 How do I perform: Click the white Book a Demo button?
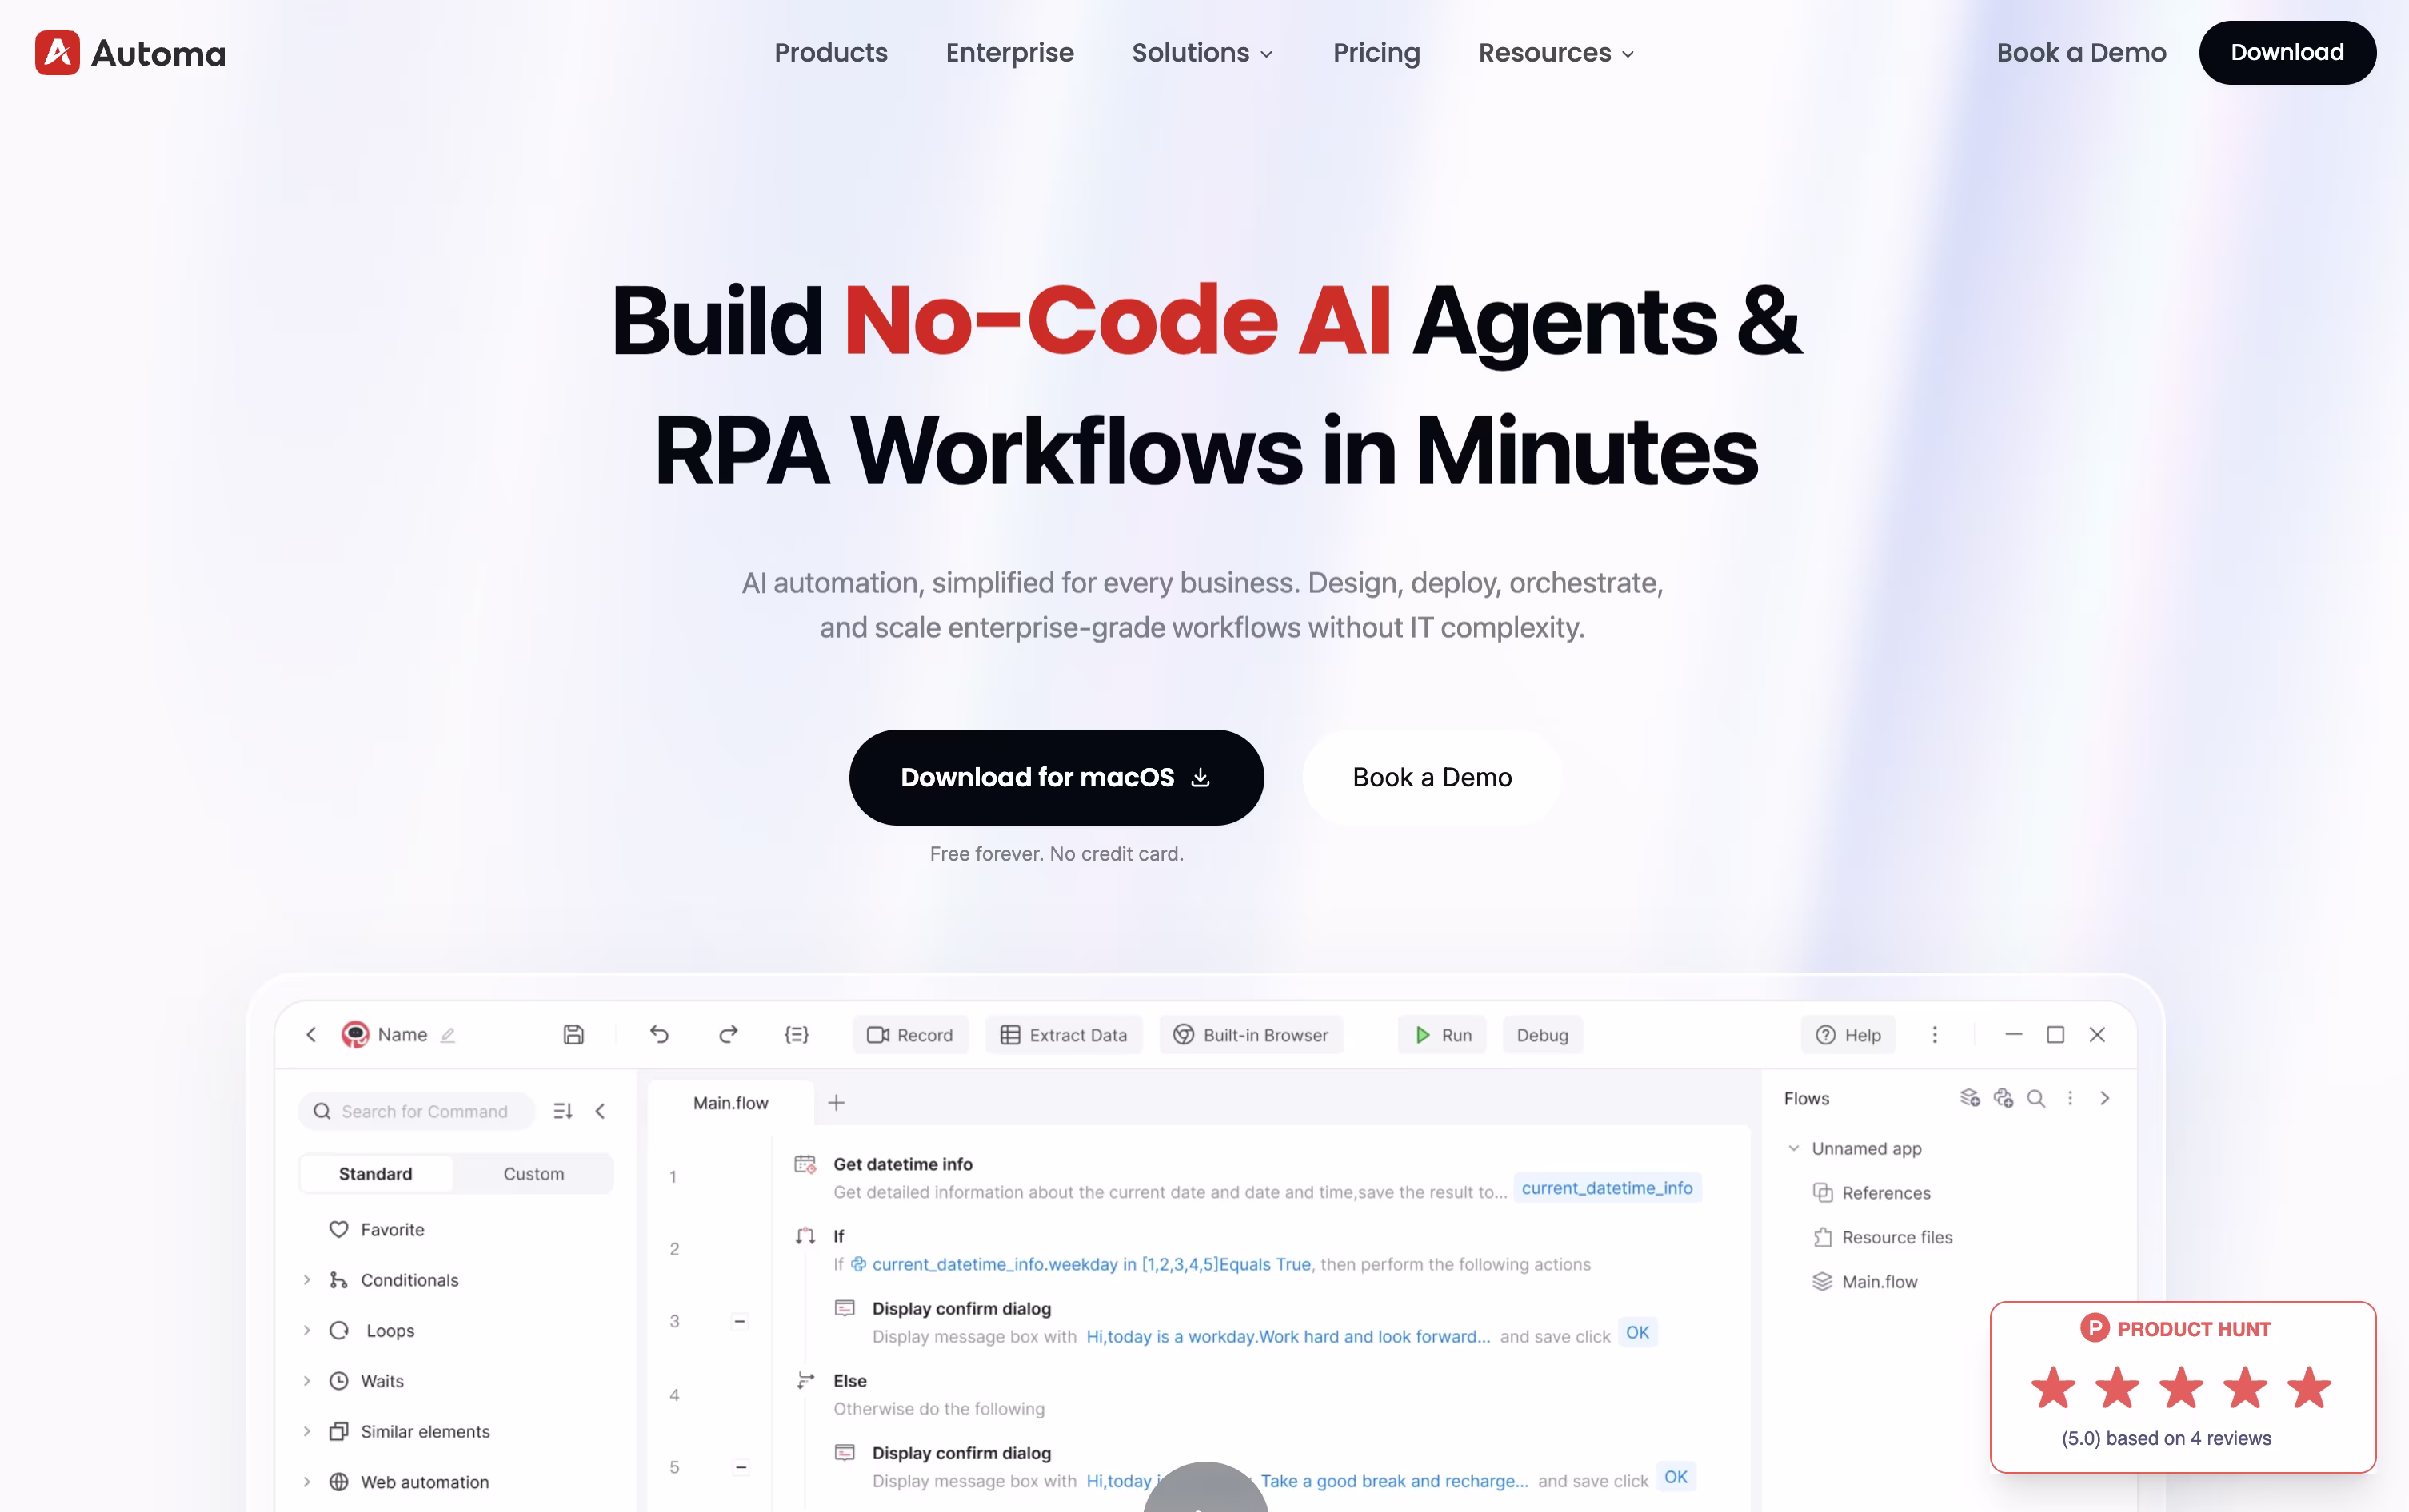point(1432,778)
